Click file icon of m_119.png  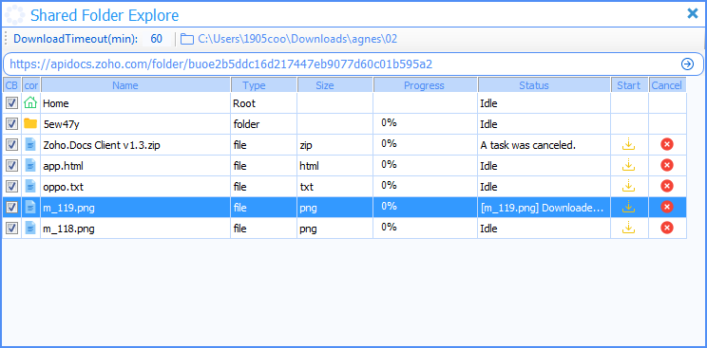[30, 207]
